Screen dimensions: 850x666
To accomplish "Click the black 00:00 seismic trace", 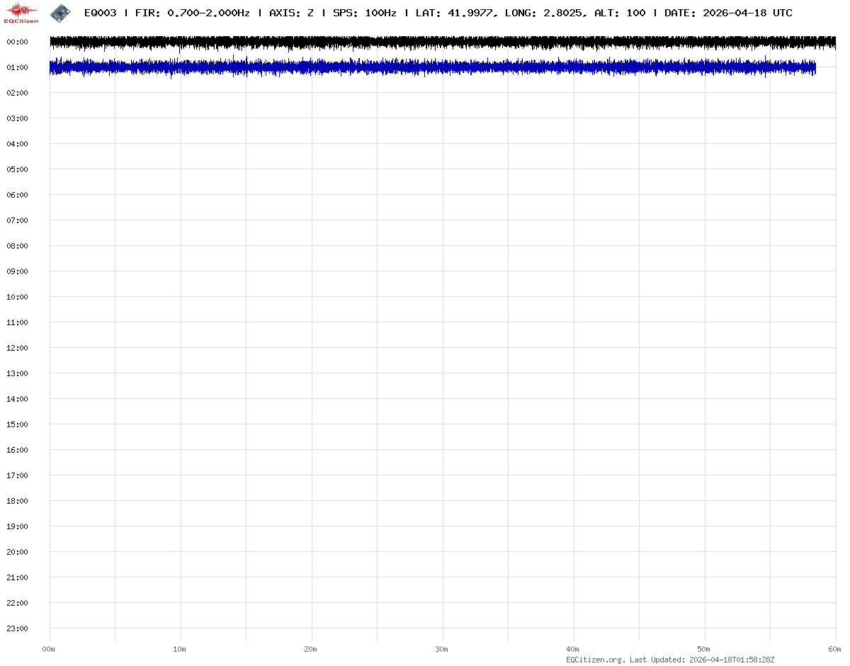I will [425, 43].
